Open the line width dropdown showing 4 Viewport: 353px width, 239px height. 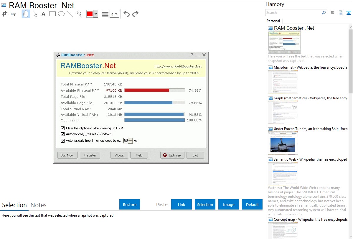coord(114,14)
